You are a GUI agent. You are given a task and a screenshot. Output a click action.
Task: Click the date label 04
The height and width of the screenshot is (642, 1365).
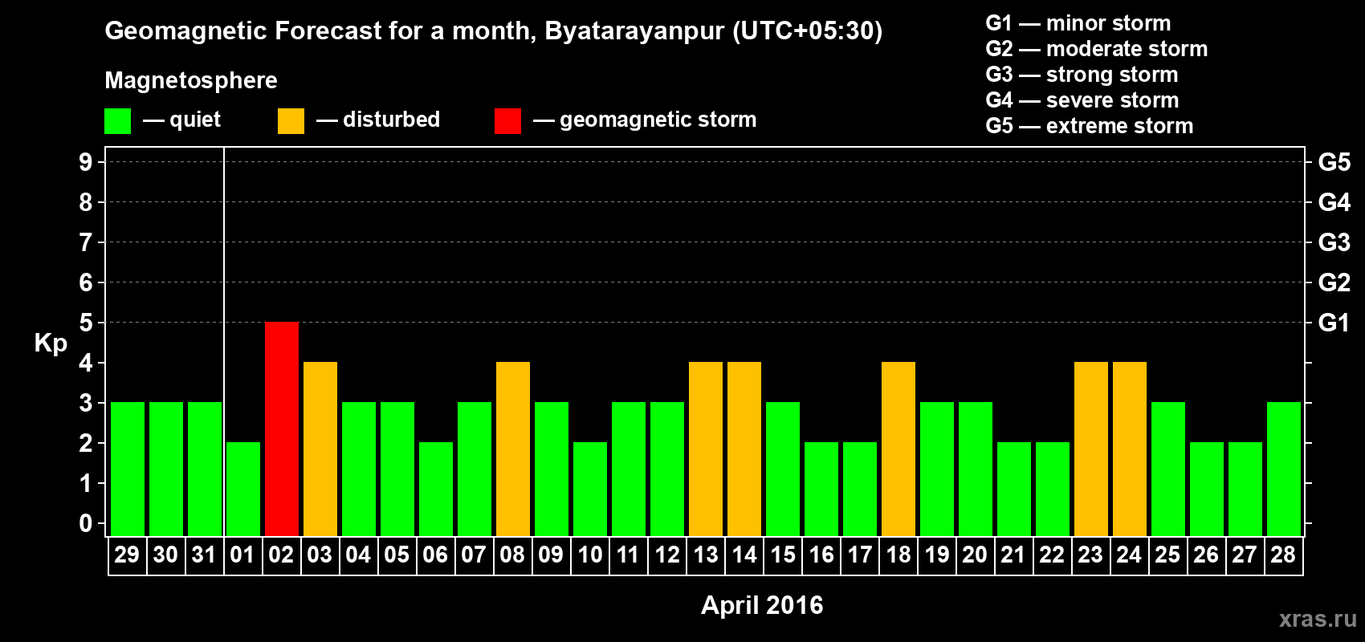point(358,555)
